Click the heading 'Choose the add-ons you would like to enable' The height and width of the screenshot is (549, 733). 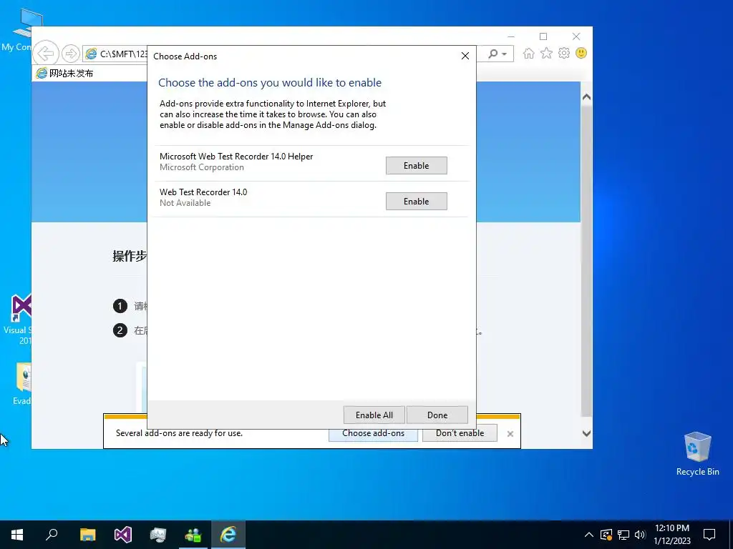(270, 83)
